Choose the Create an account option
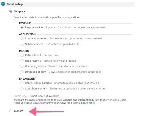 point(22,38)
